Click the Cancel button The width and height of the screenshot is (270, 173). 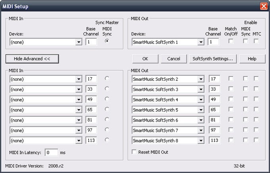point(174,59)
